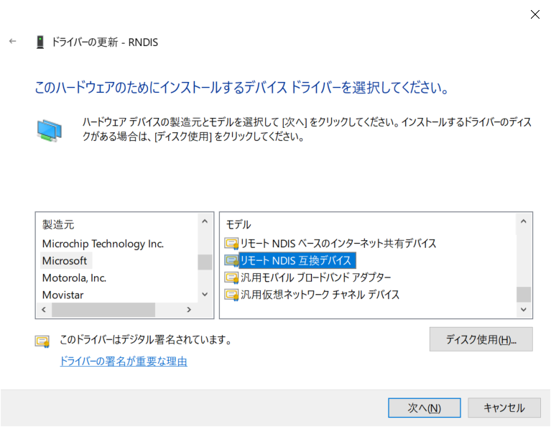Click the manufacturer list horizontal scroll-right arrow
Viewport: 551px width, 427px height.
189,310
